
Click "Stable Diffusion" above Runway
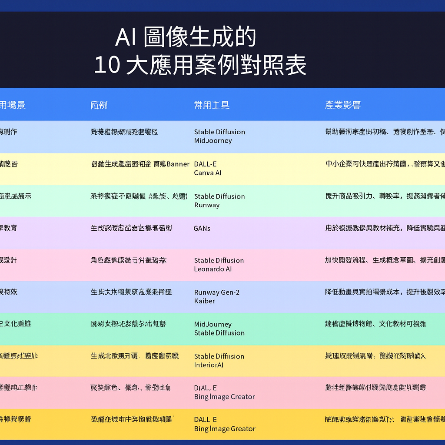click(x=219, y=196)
